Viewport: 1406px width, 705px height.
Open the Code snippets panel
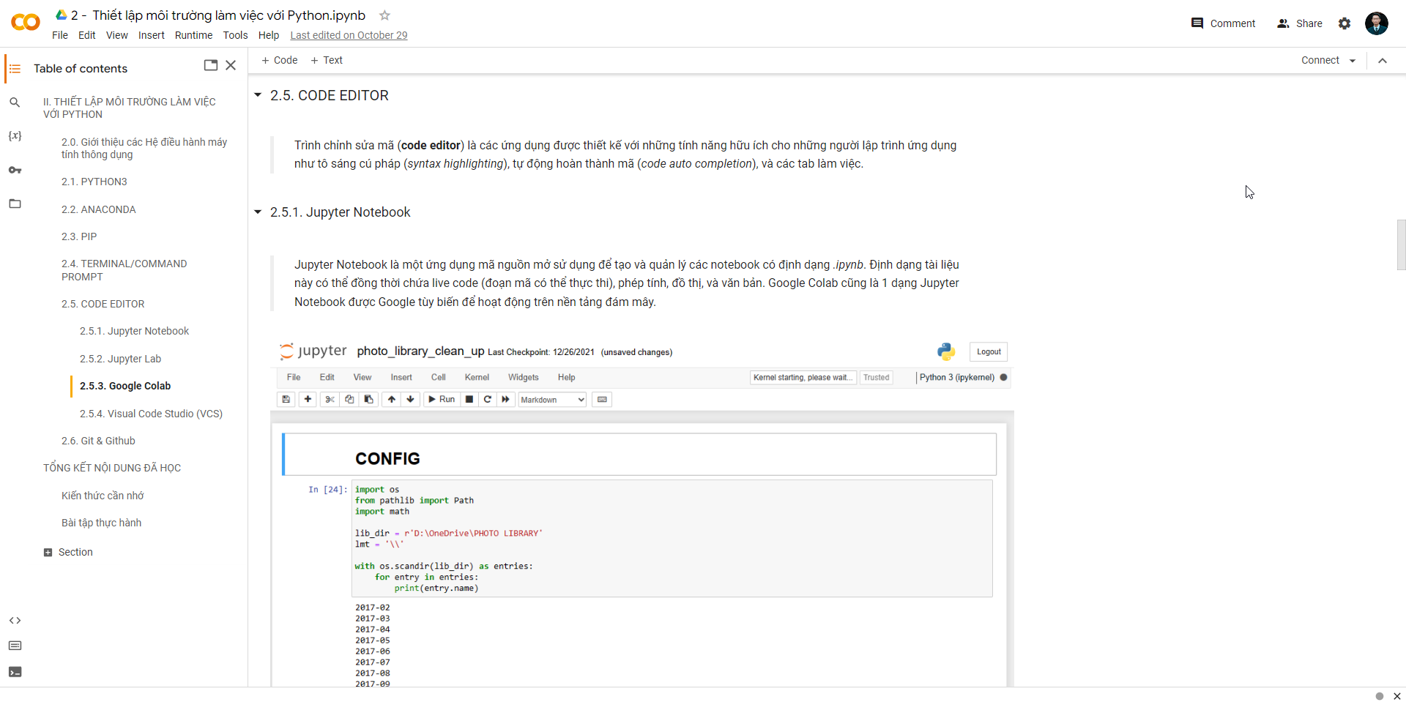pos(15,620)
